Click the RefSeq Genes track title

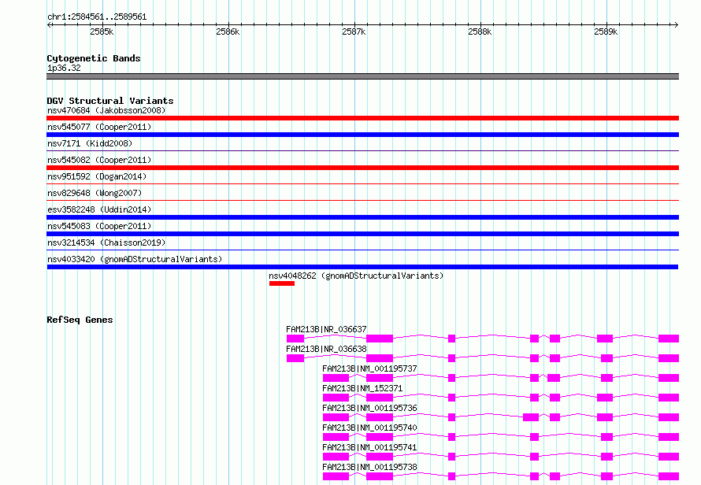pos(80,320)
